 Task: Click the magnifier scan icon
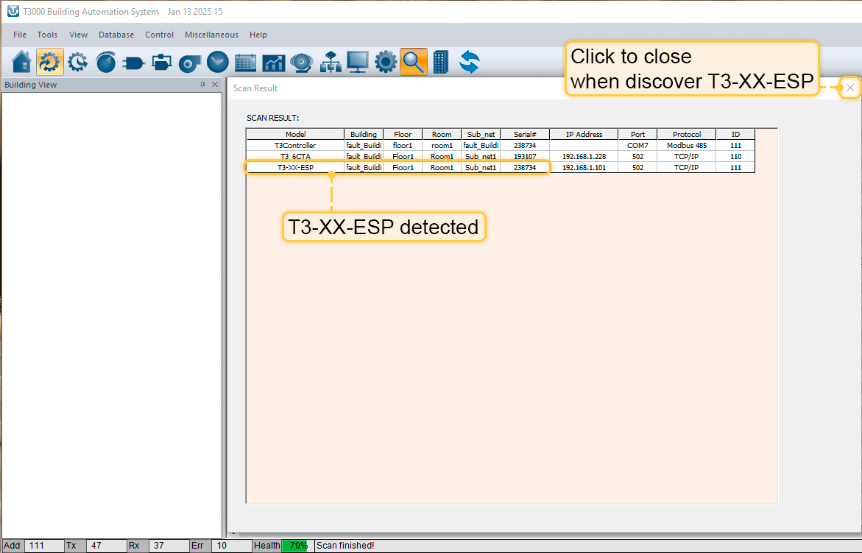(x=413, y=63)
